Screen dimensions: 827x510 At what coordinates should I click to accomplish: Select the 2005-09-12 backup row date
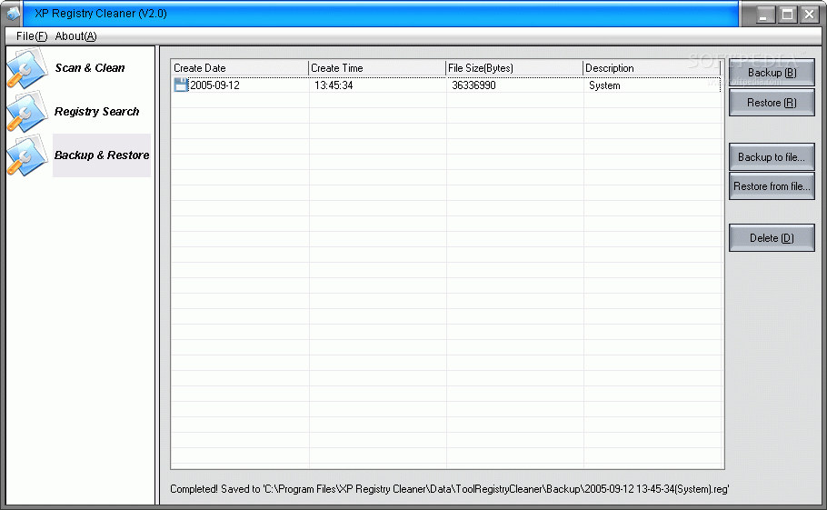(x=214, y=85)
